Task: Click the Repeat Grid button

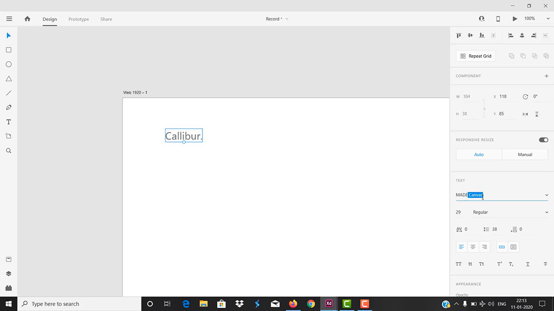Action: pos(476,56)
